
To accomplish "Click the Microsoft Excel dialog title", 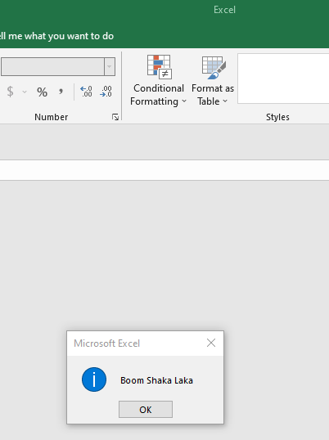I will 106,343.
